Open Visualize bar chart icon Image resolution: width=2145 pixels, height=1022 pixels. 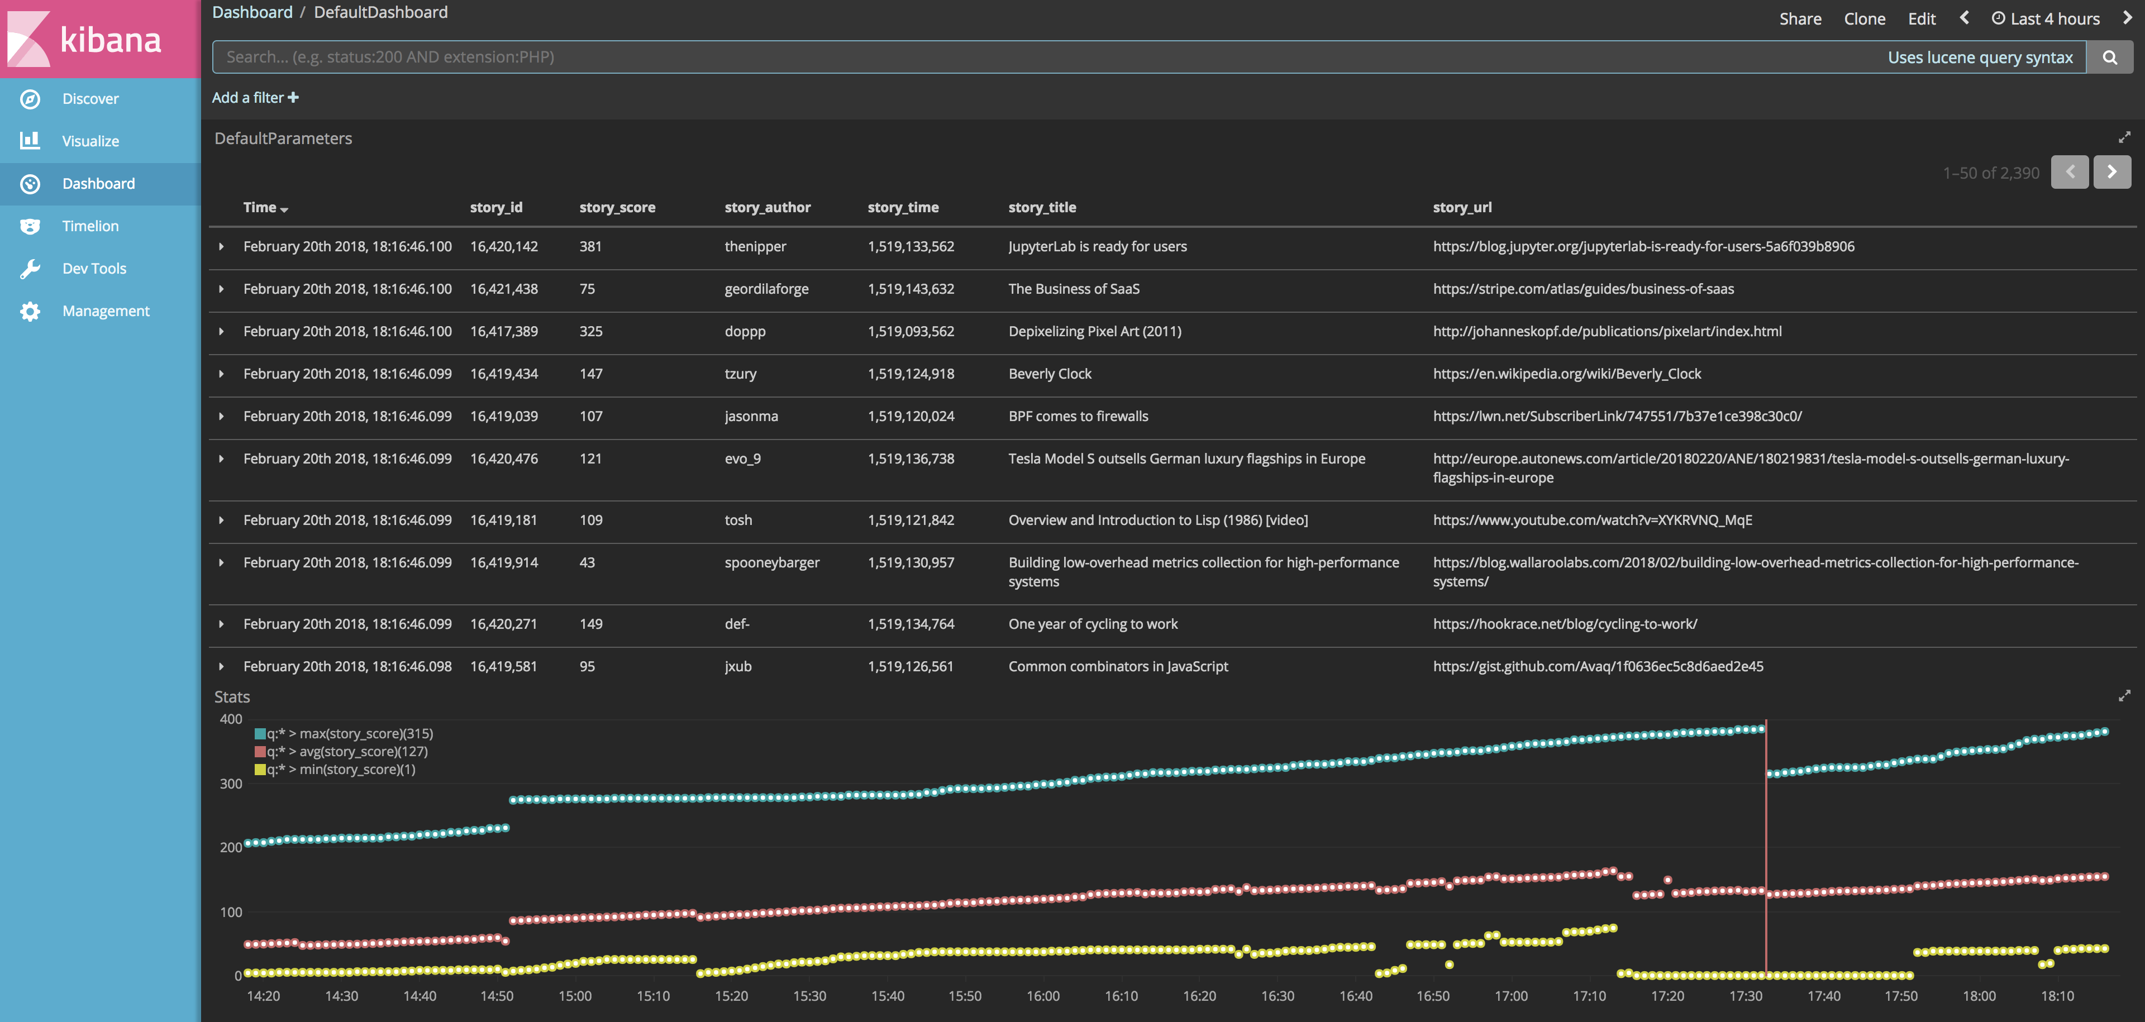click(30, 141)
